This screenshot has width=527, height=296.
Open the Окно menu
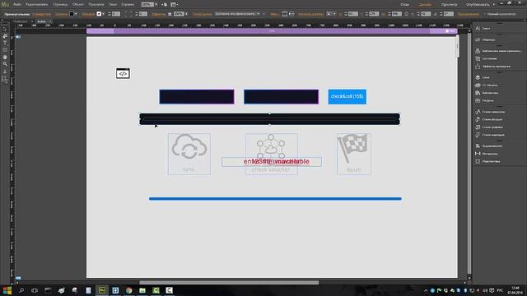[x=113, y=5]
